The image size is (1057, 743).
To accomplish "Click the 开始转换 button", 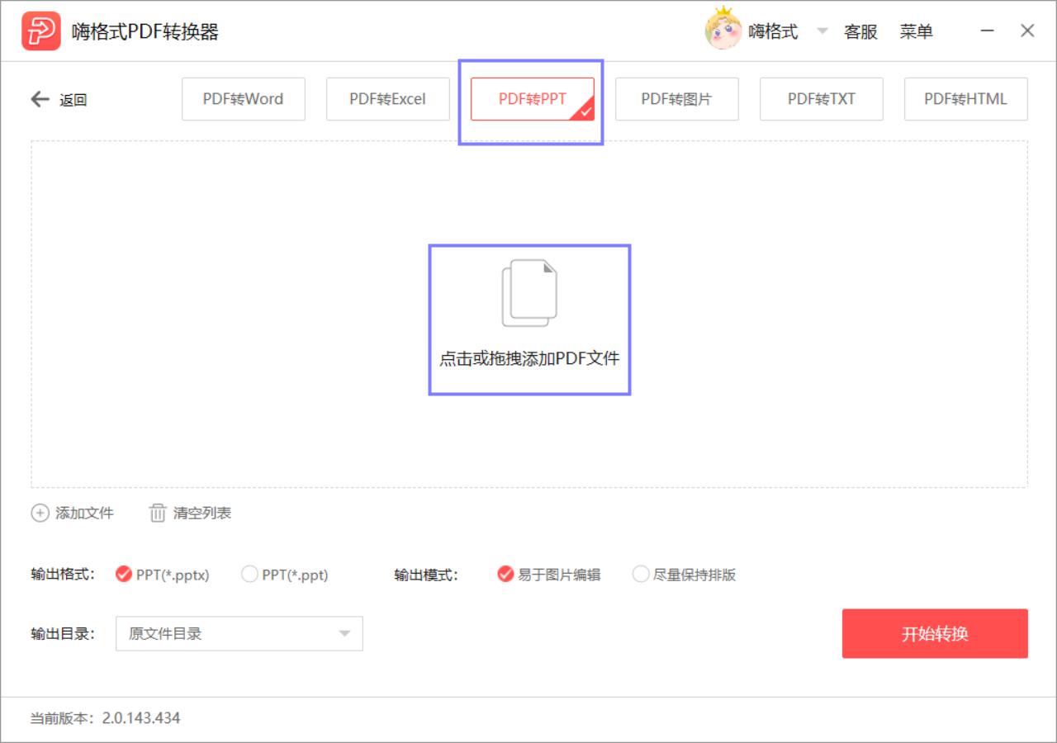I will click(x=935, y=634).
